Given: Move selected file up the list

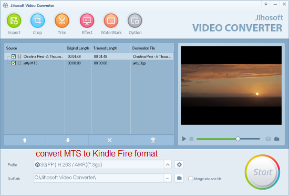Looking at the screenshot, I should 25,140.
